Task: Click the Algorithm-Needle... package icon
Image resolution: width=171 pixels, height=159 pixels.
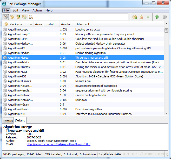Action: [5, 90]
